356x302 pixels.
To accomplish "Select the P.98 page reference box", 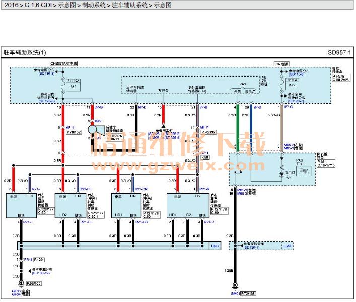I will pyautogui.click(x=205, y=157).
